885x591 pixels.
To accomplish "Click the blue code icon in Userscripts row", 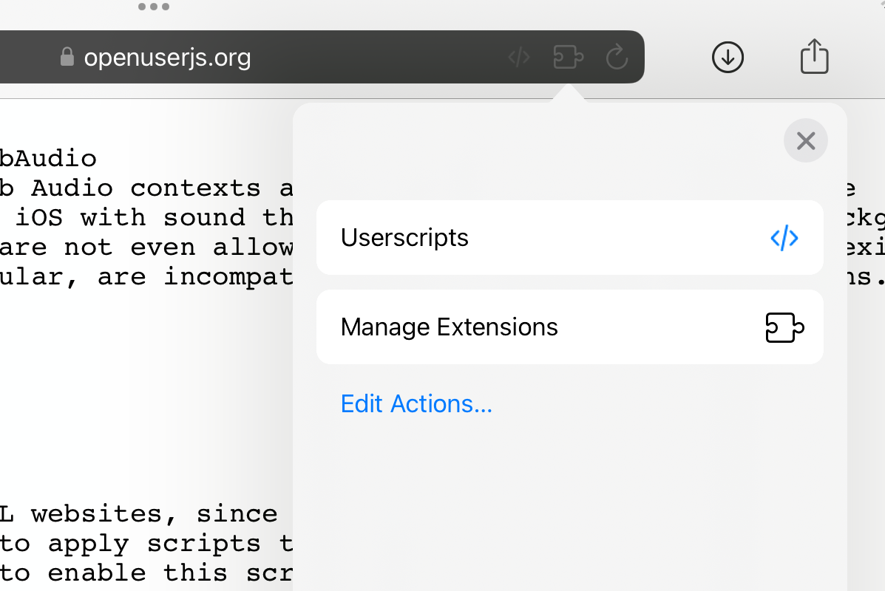I will coord(784,238).
